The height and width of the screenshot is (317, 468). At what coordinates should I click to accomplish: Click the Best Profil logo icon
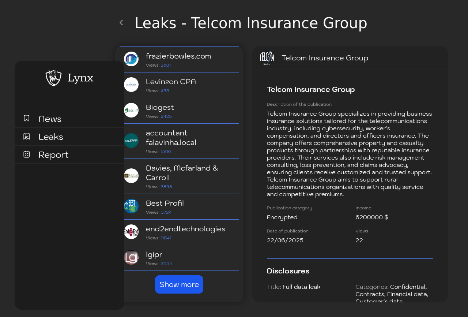pos(131,206)
